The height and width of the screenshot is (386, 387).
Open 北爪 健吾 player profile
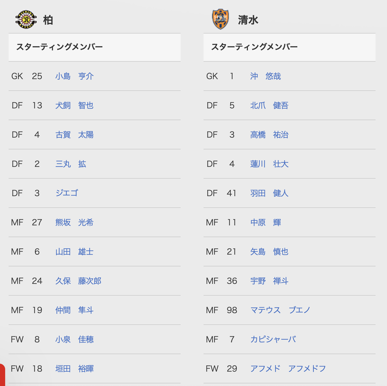(x=269, y=106)
